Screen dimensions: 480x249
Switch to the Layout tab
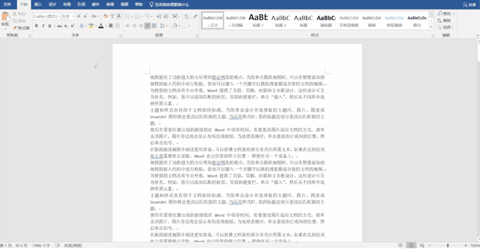(67, 4)
